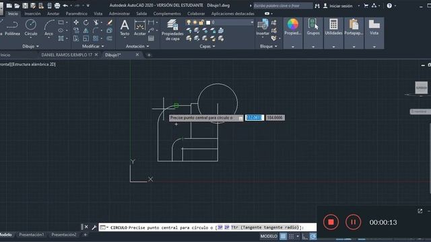431x242 pixels.
Task: Toggle snap mode in status bar
Action: click(x=292, y=236)
